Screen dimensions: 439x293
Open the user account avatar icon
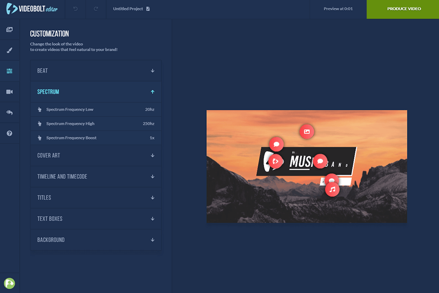coord(10,283)
